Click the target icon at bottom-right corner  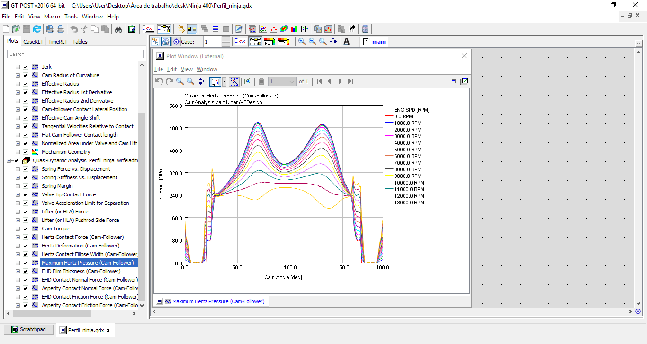point(638,311)
